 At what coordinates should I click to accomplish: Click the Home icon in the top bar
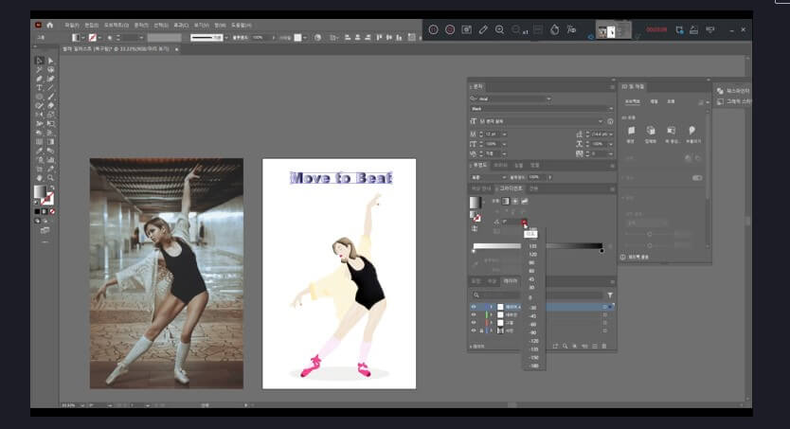49,26
